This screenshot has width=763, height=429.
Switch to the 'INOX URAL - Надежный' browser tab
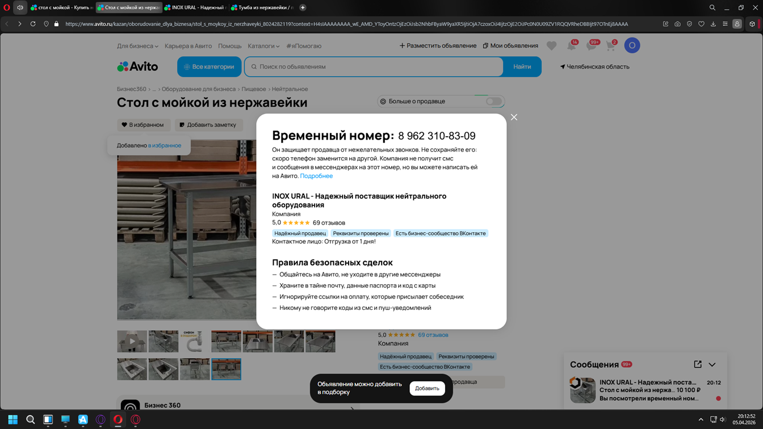tap(195, 7)
